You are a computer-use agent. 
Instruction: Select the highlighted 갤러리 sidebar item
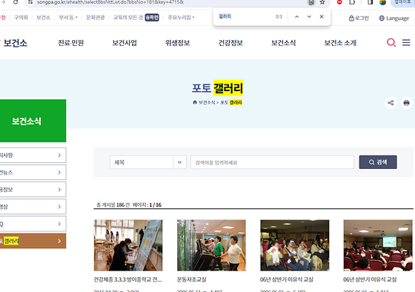tap(33, 241)
